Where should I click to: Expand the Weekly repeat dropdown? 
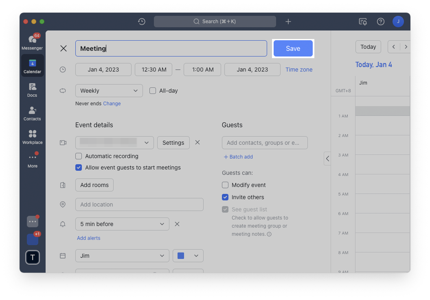click(x=109, y=91)
